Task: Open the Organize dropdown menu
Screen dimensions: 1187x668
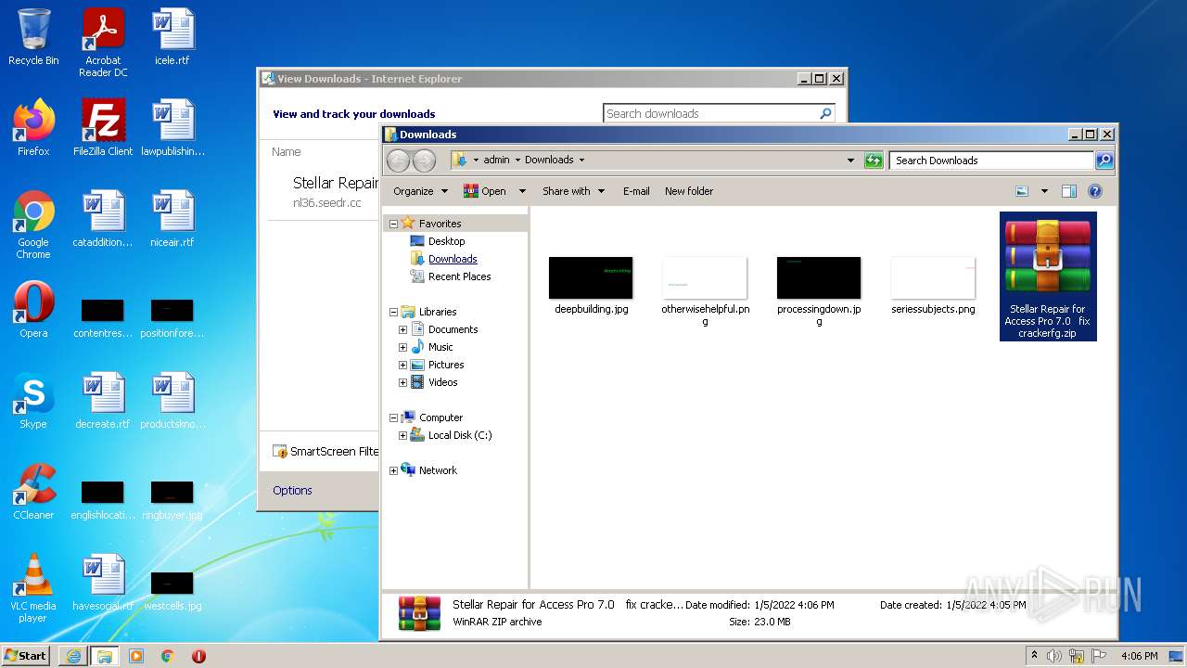Action: [x=420, y=191]
